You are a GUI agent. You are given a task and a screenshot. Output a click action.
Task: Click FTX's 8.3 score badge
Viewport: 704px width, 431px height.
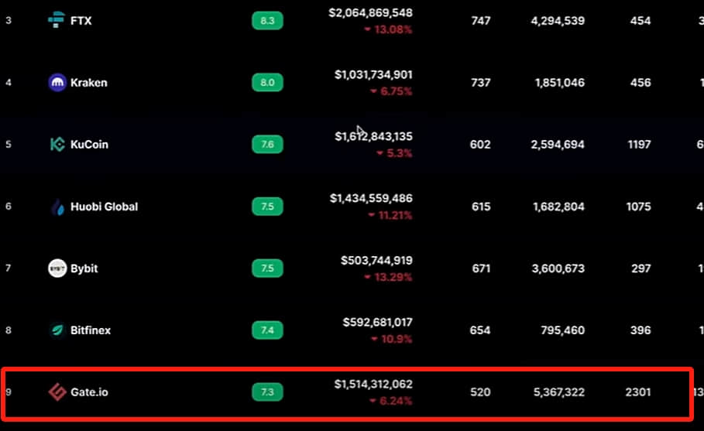click(267, 21)
